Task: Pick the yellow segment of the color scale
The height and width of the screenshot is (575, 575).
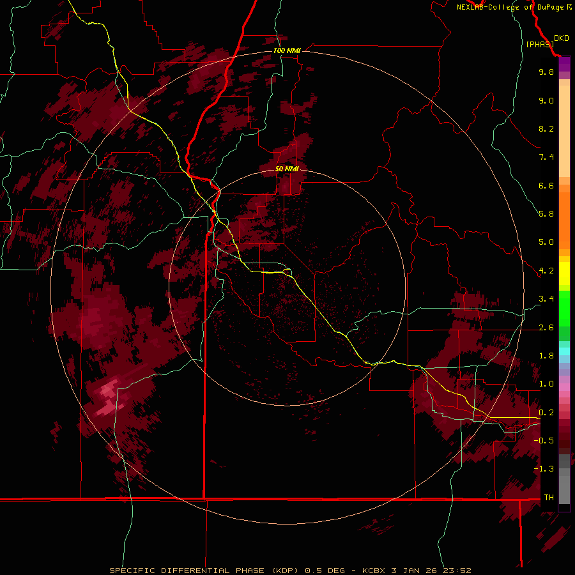Action: (564, 273)
